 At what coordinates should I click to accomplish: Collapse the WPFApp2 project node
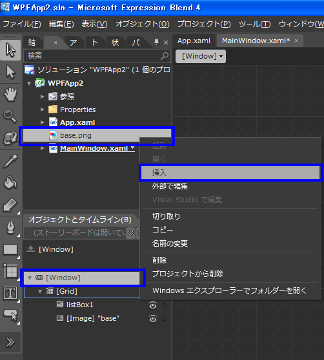point(29,83)
